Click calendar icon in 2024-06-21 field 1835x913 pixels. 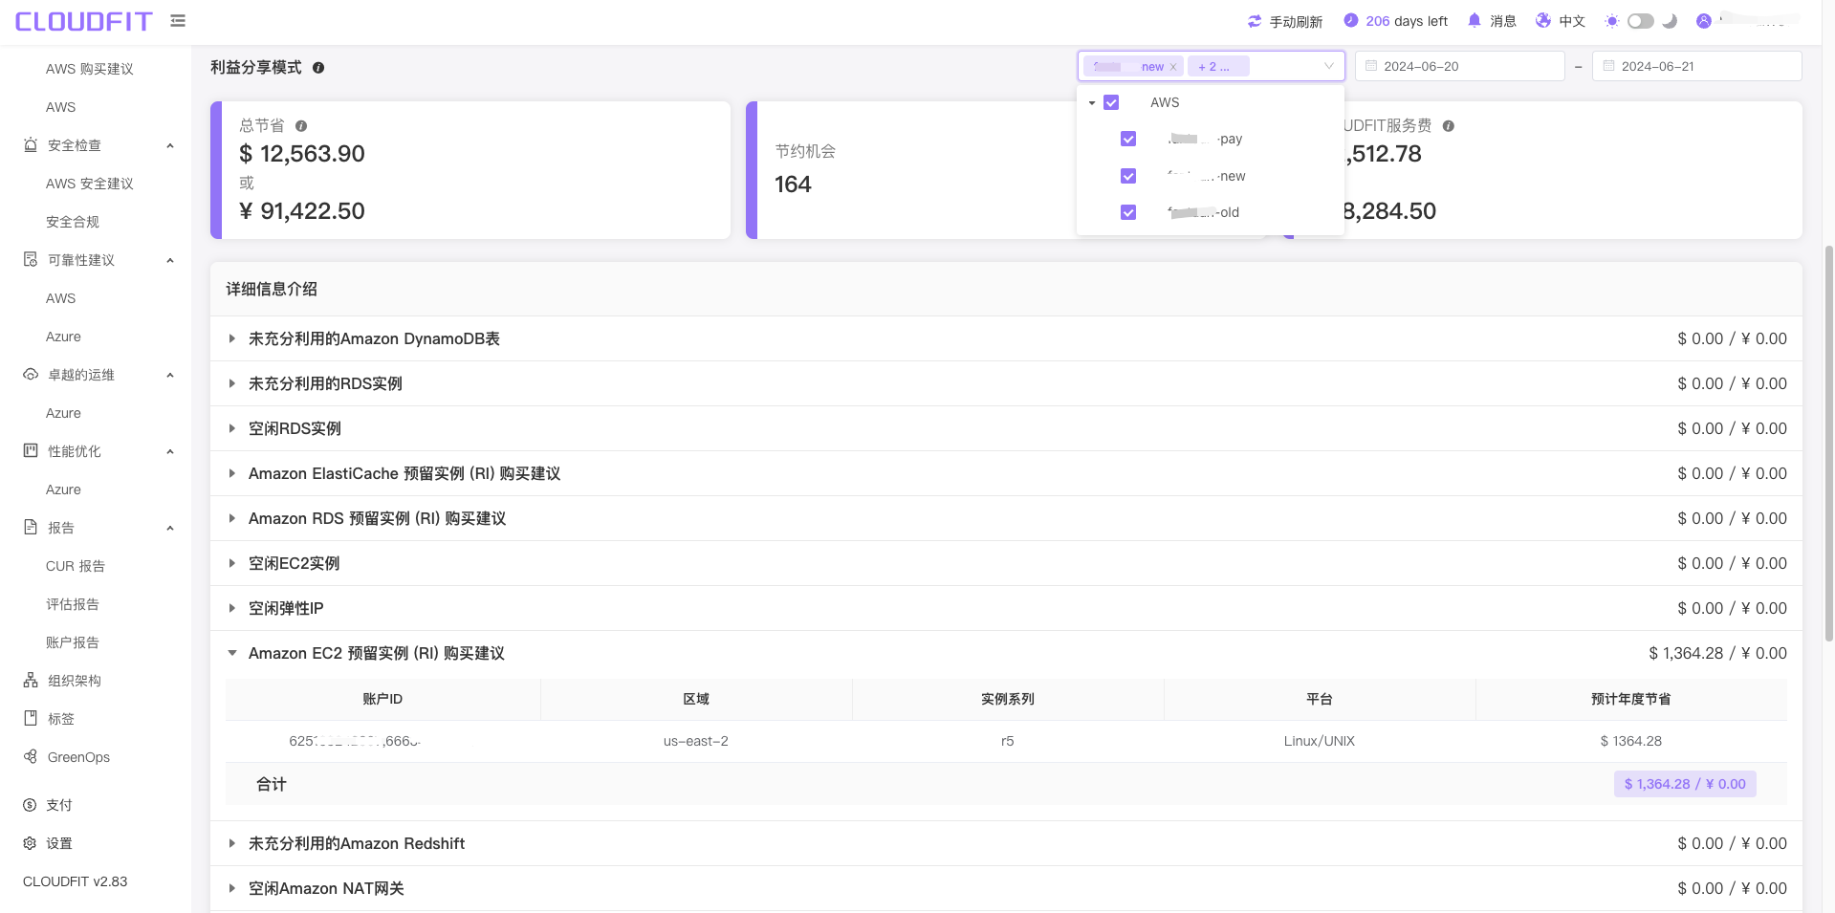(x=1608, y=66)
